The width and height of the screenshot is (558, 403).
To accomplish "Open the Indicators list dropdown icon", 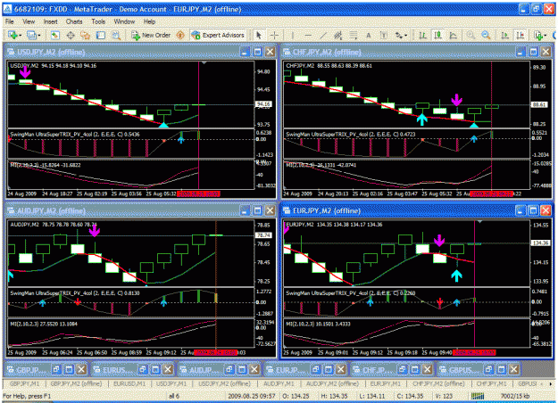I will coord(540,35).
